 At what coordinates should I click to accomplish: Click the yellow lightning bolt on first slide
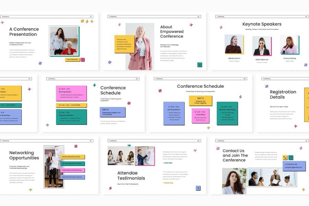(87, 21)
